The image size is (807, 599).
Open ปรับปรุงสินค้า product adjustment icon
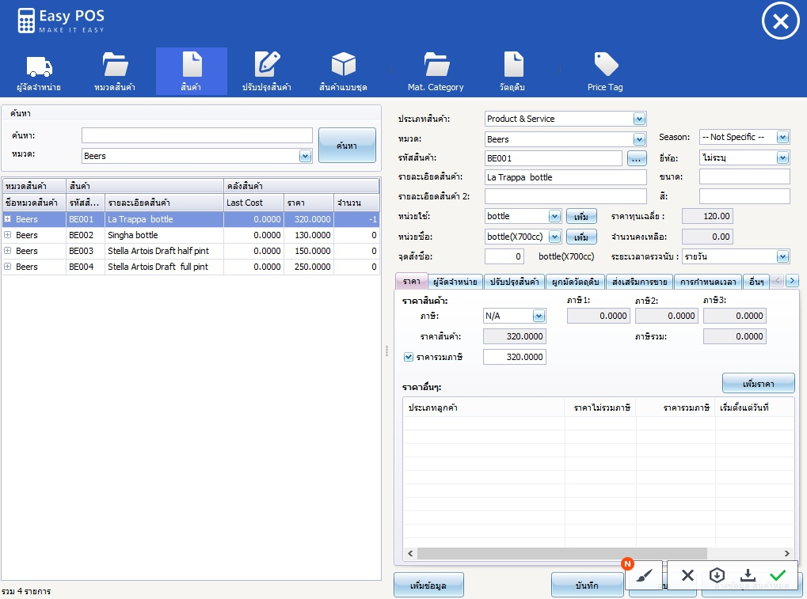[267, 71]
